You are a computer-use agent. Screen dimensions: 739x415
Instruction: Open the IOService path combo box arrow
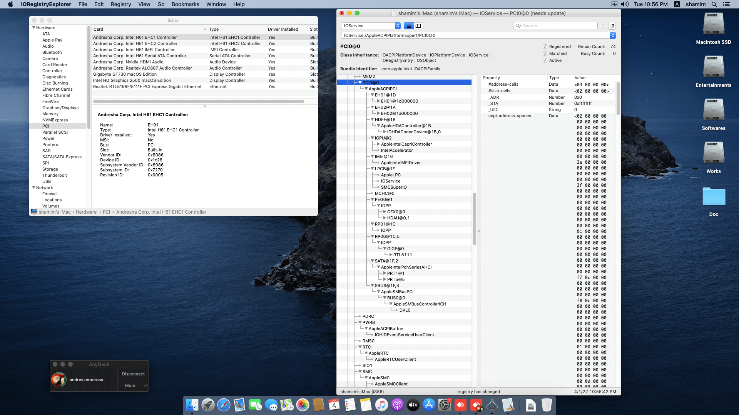point(613,35)
